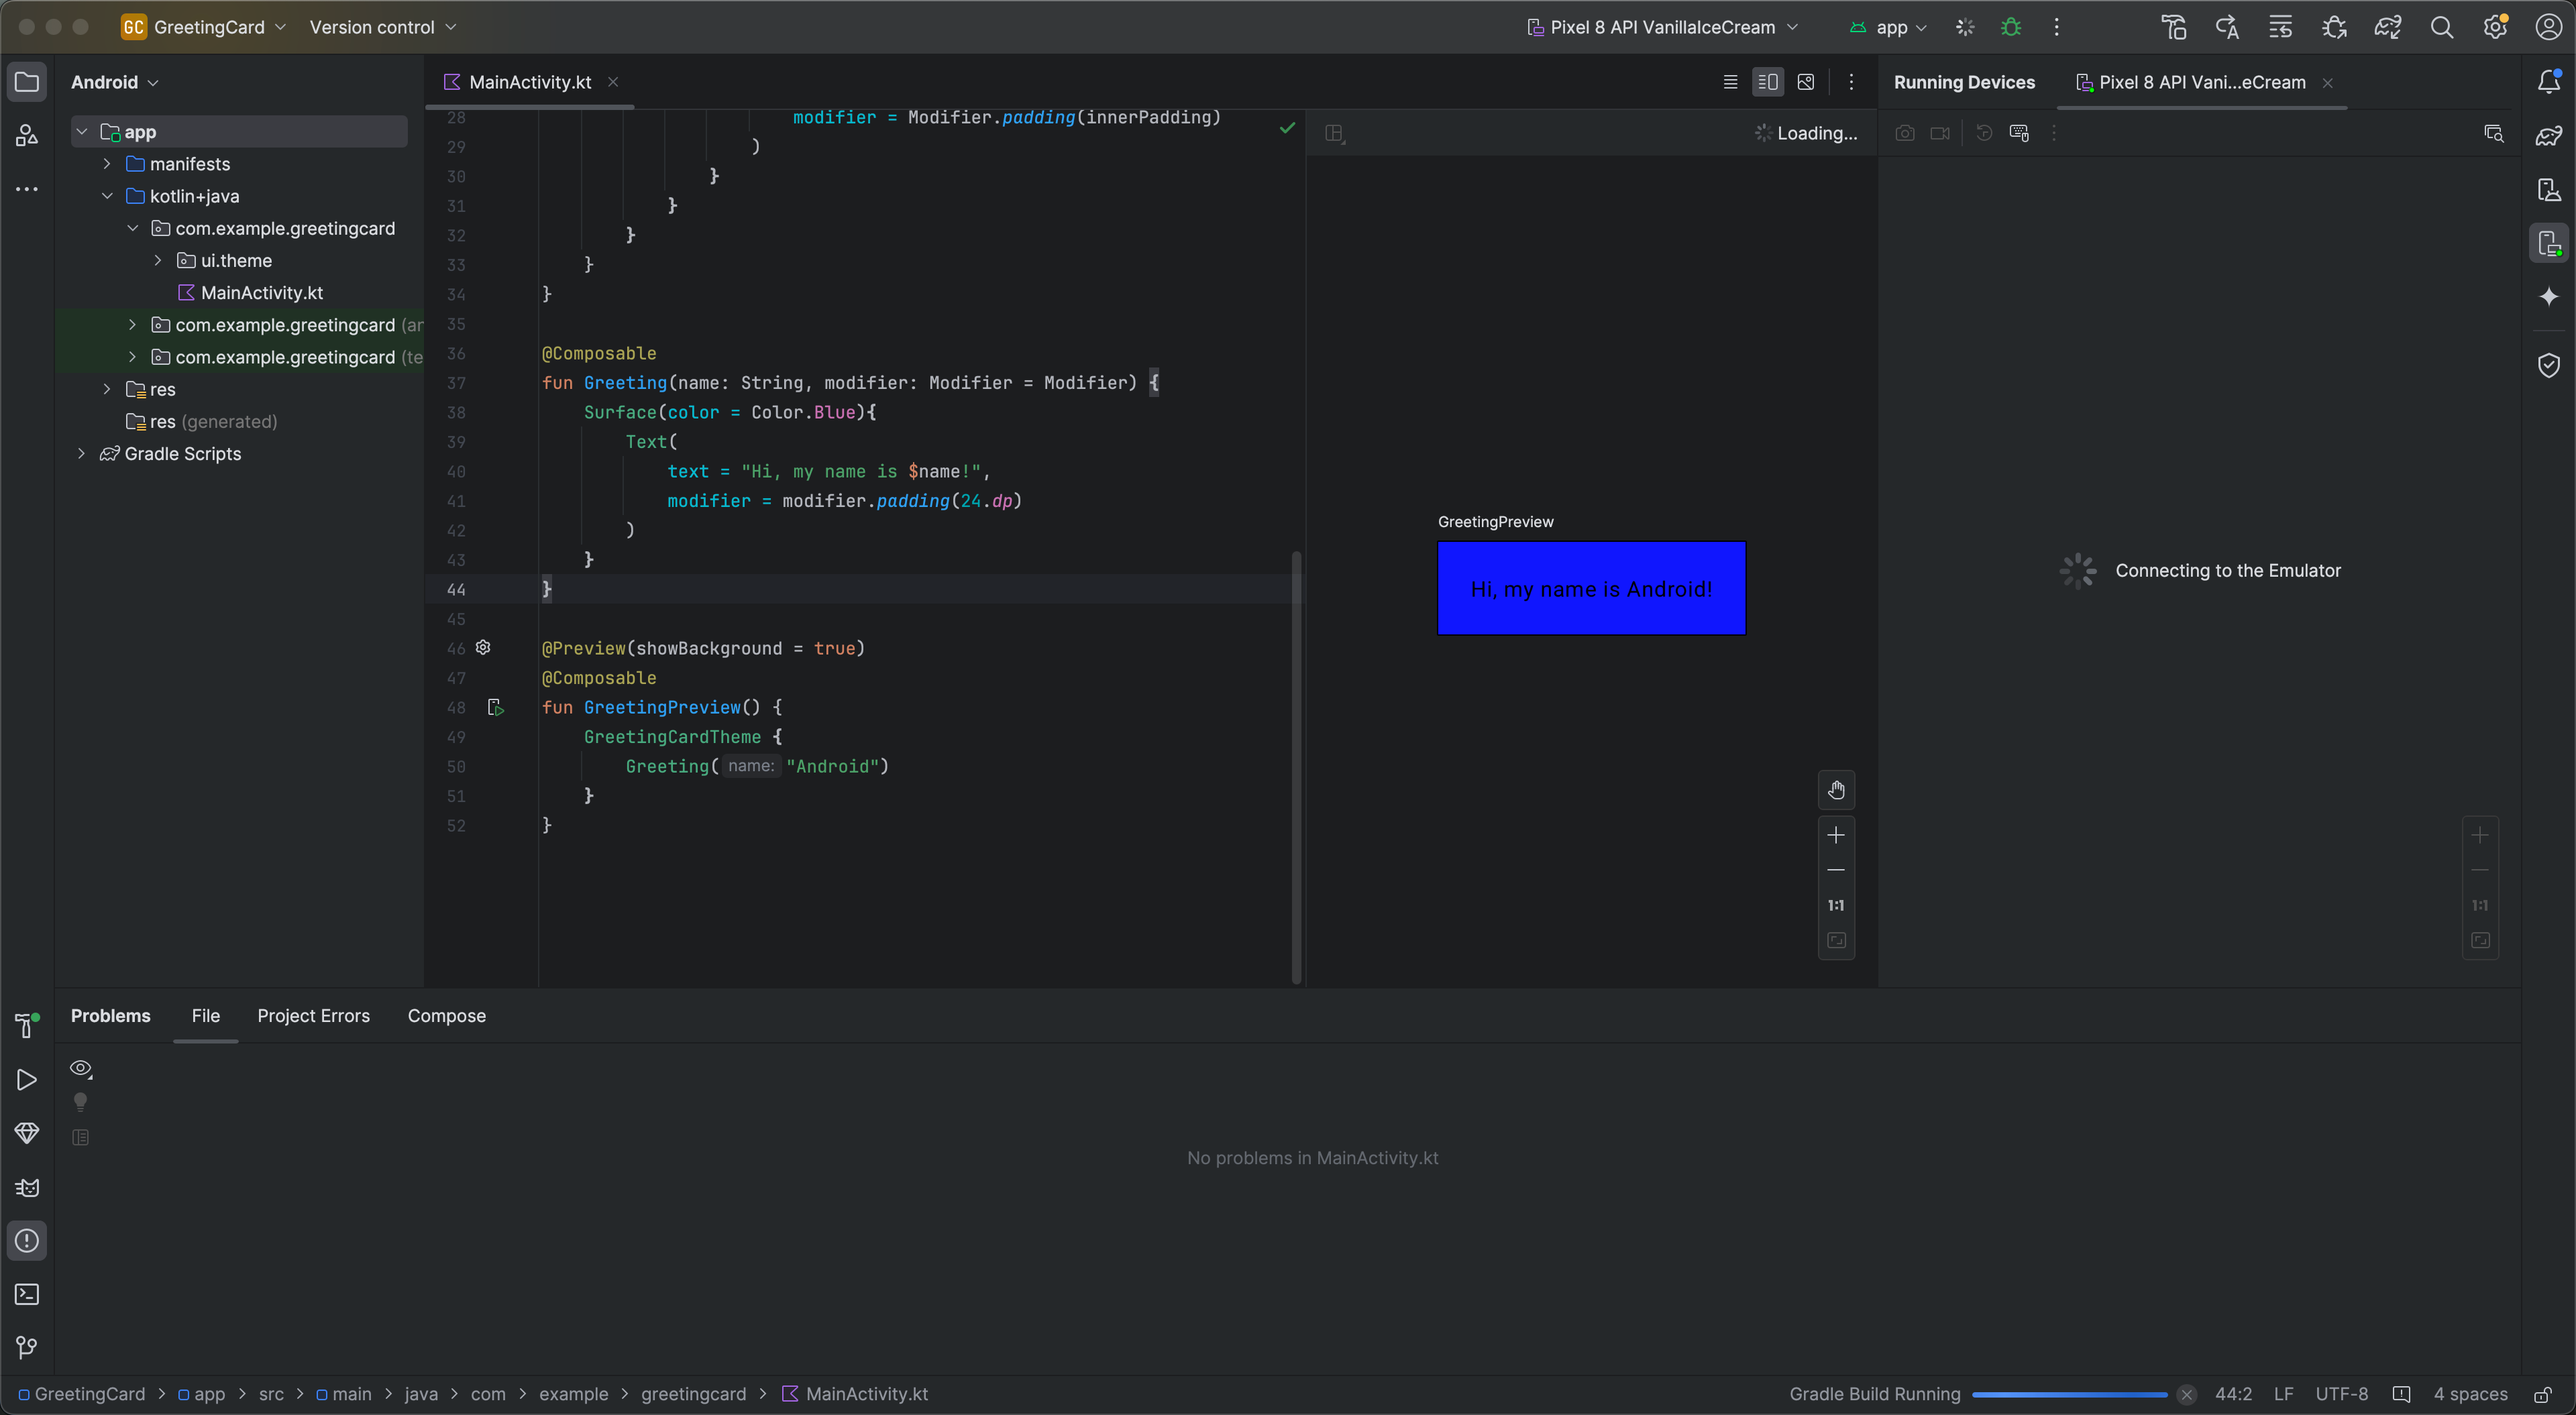Switch editor to Design only view
Screen dimensions: 2576x1415
(x=1806, y=82)
